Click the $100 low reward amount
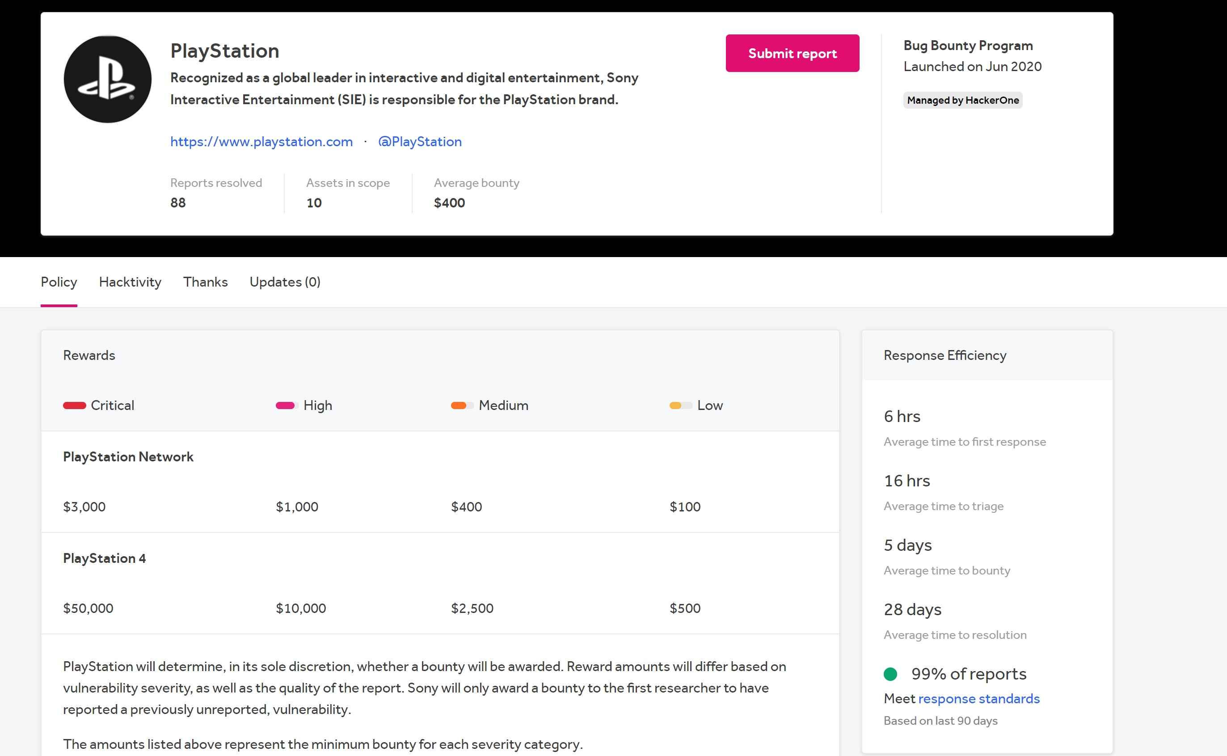Viewport: 1227px width, 756px height. (685, 507)
